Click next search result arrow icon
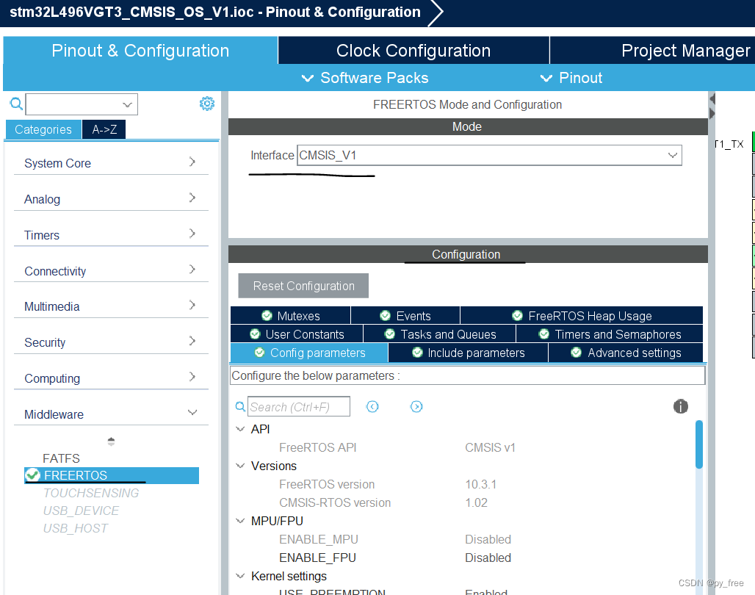Image resolution: width=755 pixels, height=595 pixels. (x=416, y=407)
